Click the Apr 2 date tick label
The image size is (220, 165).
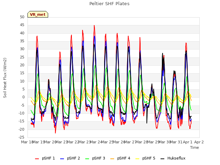[199, 142]
